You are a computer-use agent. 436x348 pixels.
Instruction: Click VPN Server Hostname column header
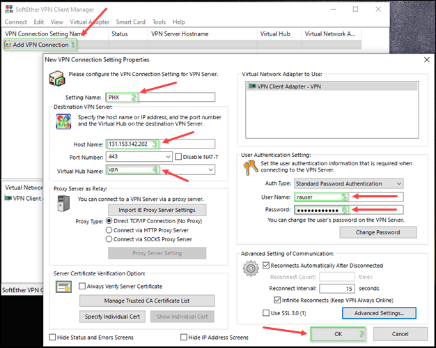coord(203,33)
